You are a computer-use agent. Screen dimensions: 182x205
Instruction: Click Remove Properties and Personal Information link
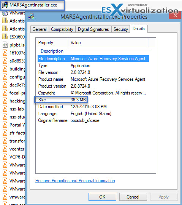(75, 181)
